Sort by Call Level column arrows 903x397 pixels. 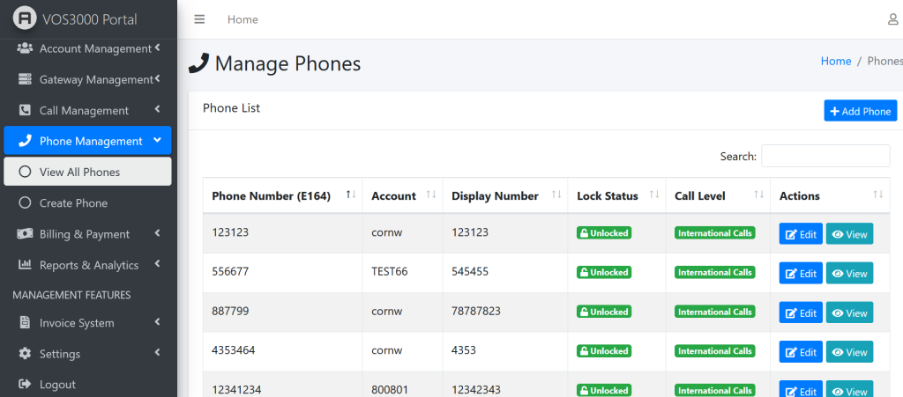pos(759,195)
